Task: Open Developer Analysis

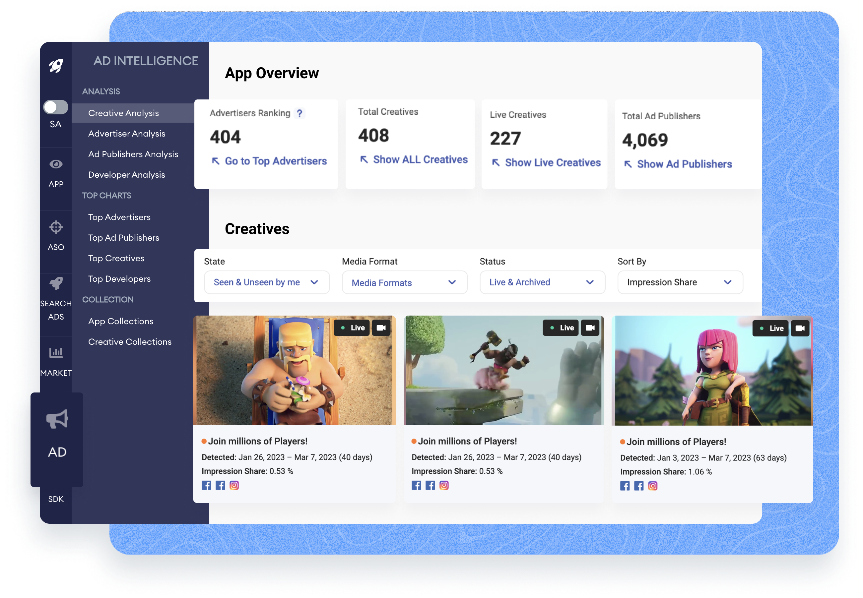Action: coord(127,175)
